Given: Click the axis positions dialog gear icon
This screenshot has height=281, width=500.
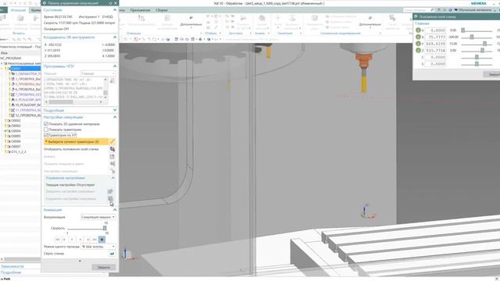Looking at the screenshot, I should 416,16.
